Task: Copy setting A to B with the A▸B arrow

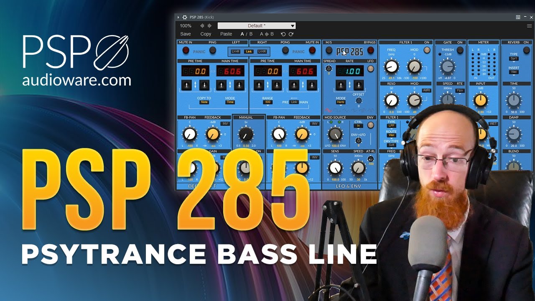Action: point(267,34)
